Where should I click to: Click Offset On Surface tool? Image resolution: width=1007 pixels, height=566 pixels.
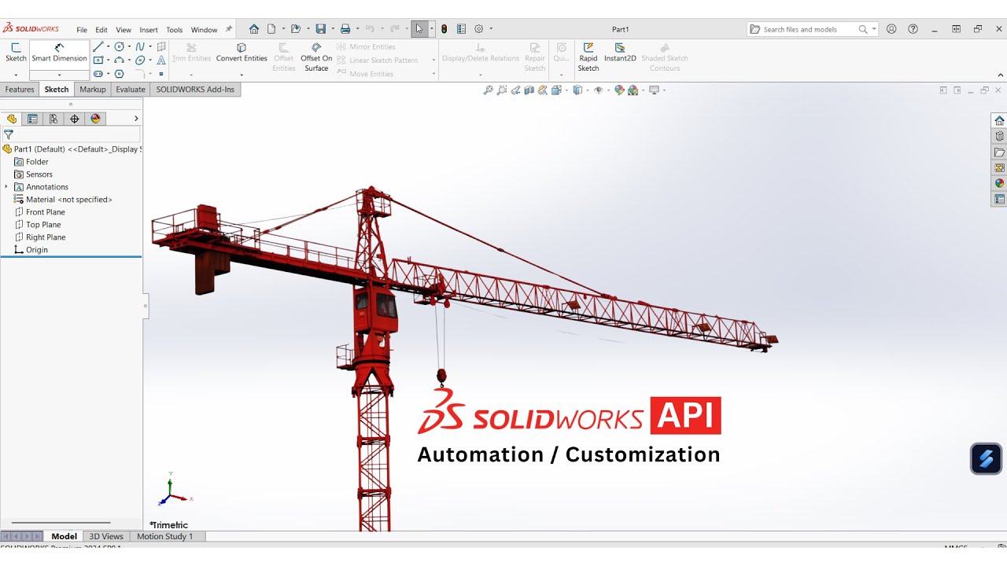316,57
